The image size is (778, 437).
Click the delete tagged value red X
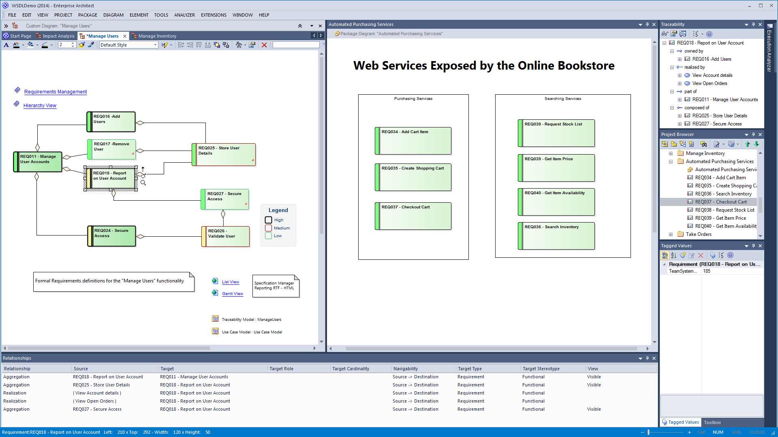tap(701, 255)
